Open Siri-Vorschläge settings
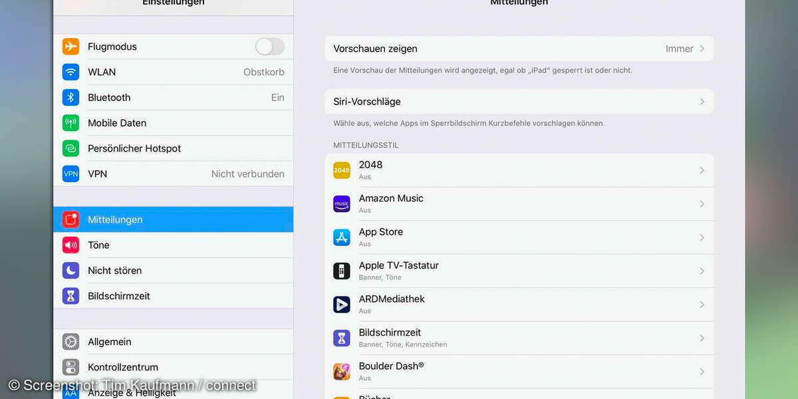This screenshot has height=399, width=798. (519, 102)
